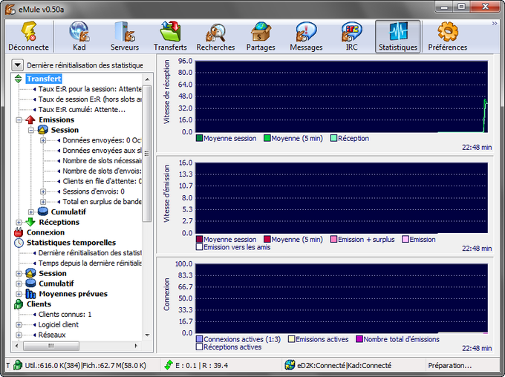The width and height of the screenshot is (505, 377).
Task: Click the Session icon under Emissions
Action: point(43,130)
